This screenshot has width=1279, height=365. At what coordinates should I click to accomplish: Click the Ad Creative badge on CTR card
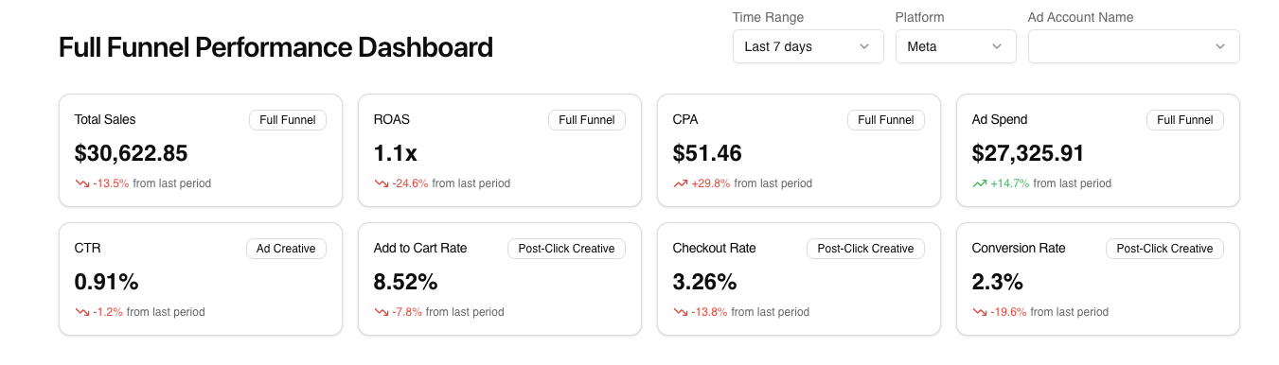(x=287, y=249)
